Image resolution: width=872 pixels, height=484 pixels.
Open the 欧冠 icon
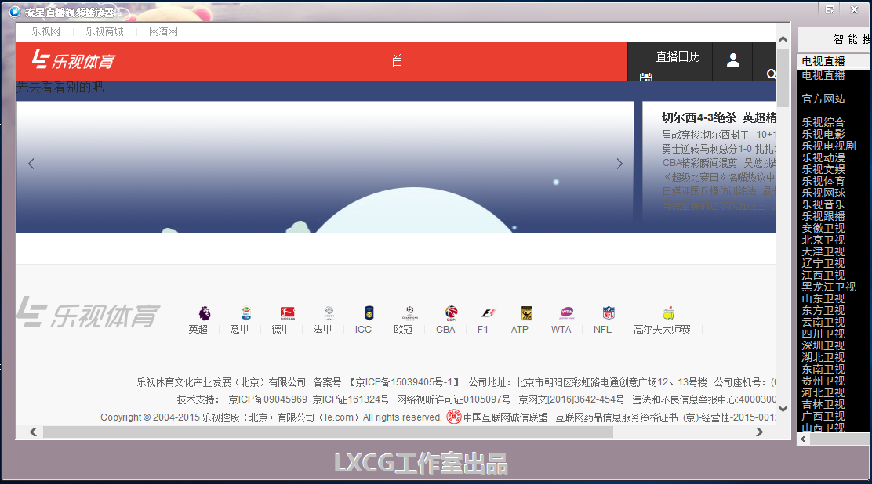coord(410,312)
